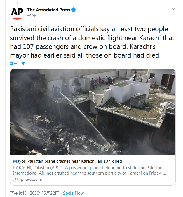Screen dimensions: 183x197
Task: Visit the apnews.com domain link
Action: 30,180
